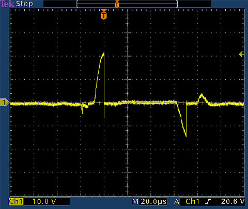Toggle the Stop acquisition status indicator

coord(24,4)
